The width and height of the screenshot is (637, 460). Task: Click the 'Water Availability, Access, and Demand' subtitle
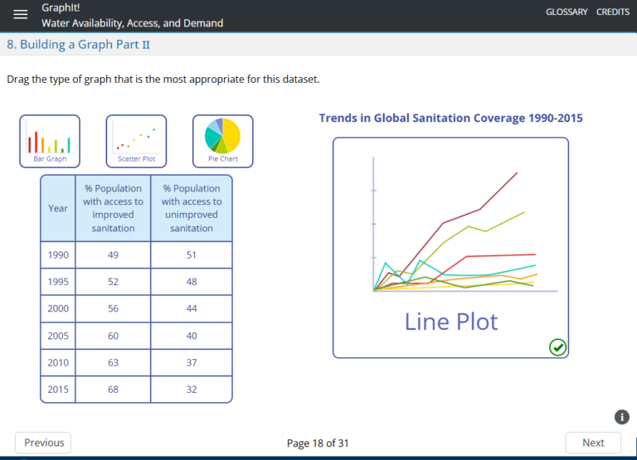133,23
